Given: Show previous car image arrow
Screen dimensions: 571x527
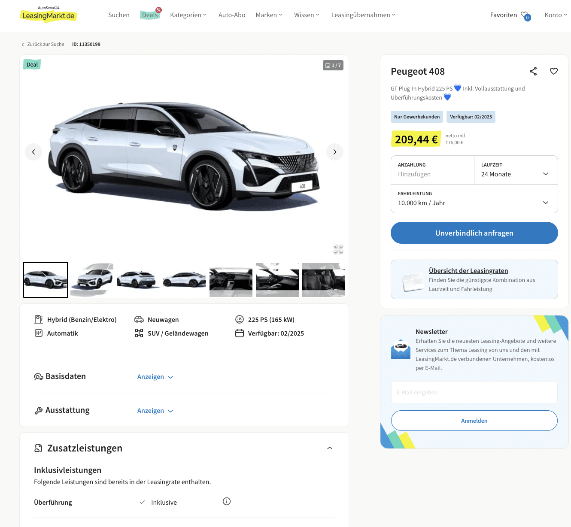Looking at the screenshot, I should 33,152.
